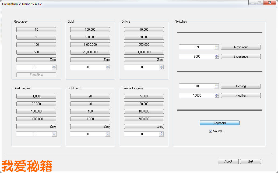The height and width of the screenshot is (173, 278).
Task: Activate the Movement switch button
Action: (241, 47)
